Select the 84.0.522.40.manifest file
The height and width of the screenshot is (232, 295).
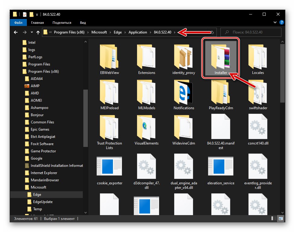[221, 132]
